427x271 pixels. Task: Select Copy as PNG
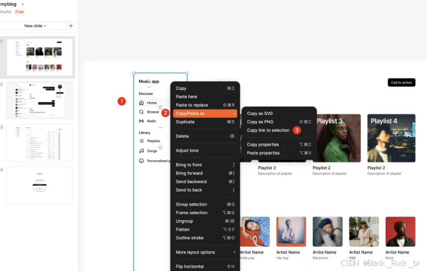click(279, 122)
